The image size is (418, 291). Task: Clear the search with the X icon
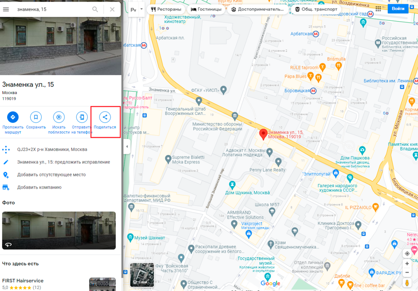(x=112, y=9)
